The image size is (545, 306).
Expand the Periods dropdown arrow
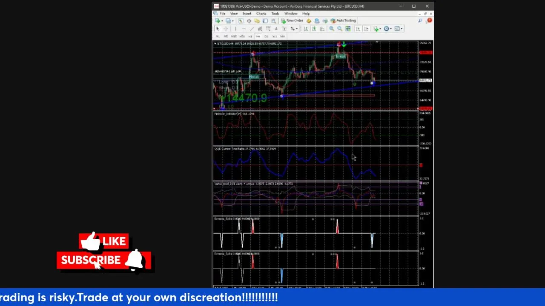click(x=391, y=28)
